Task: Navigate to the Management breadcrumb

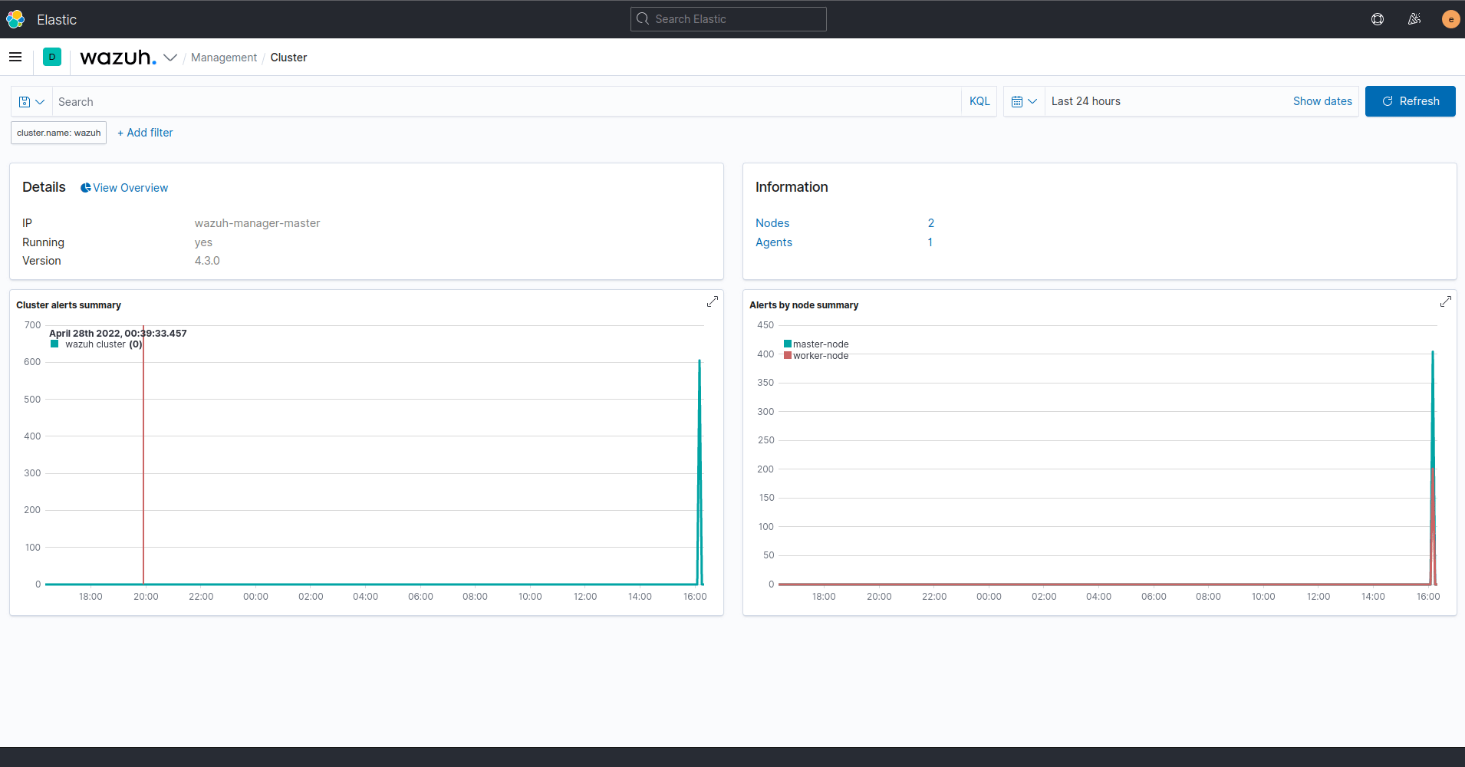Action: (223, 57)
